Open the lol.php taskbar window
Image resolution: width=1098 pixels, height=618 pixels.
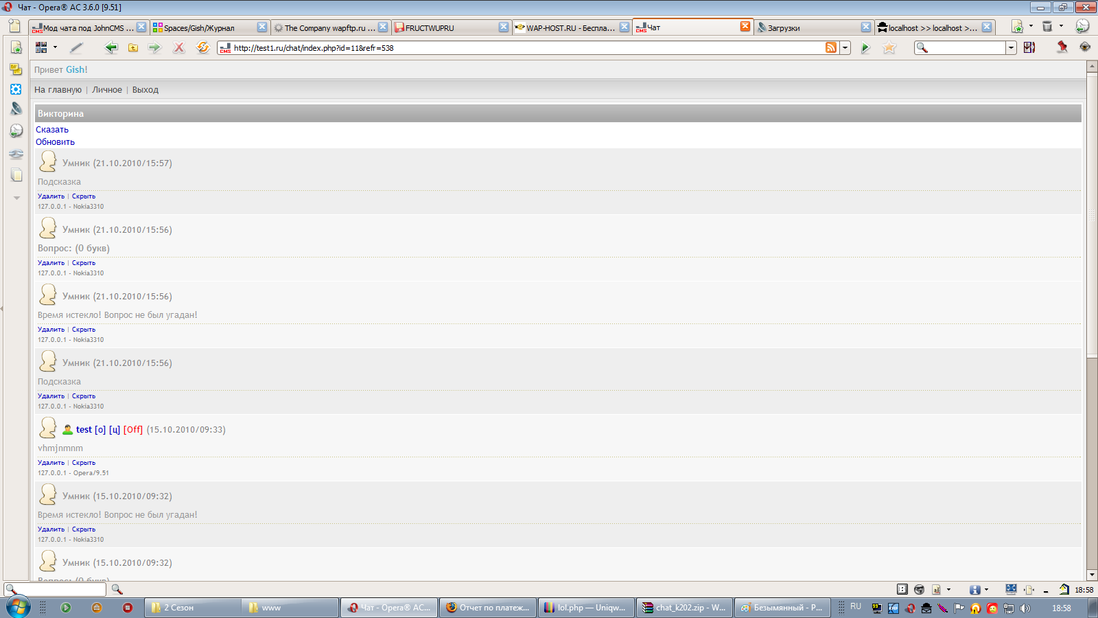tap(585, 608)
